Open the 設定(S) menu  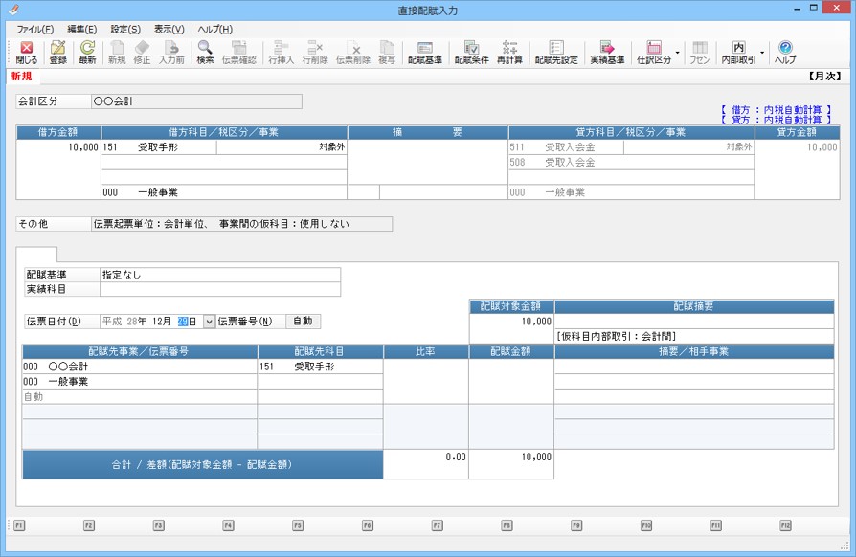[124, 29]
